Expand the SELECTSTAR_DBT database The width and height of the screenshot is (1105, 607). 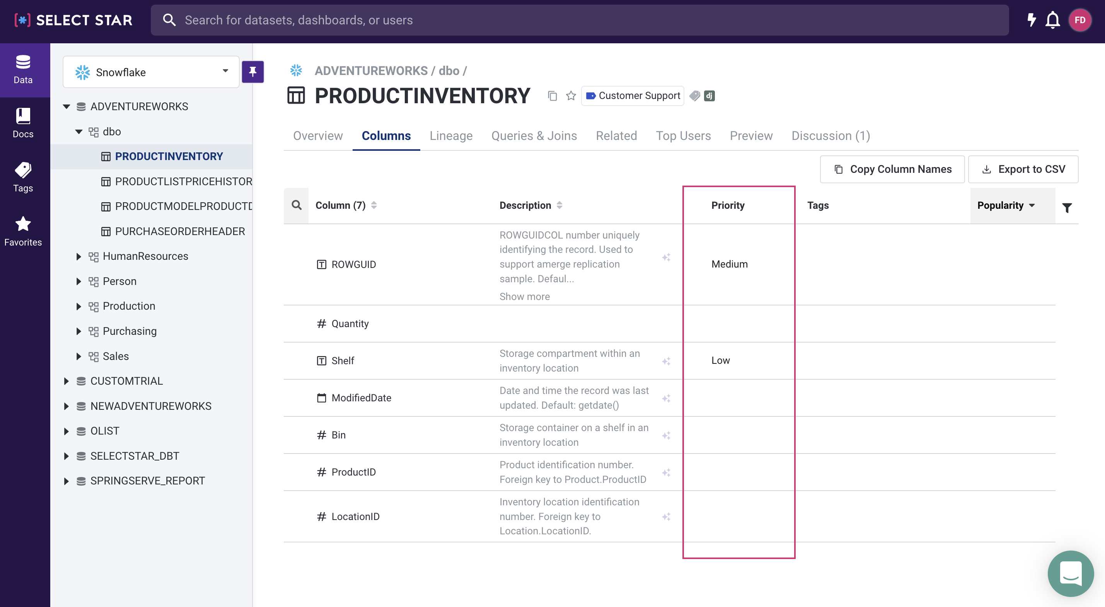point(67,456)
